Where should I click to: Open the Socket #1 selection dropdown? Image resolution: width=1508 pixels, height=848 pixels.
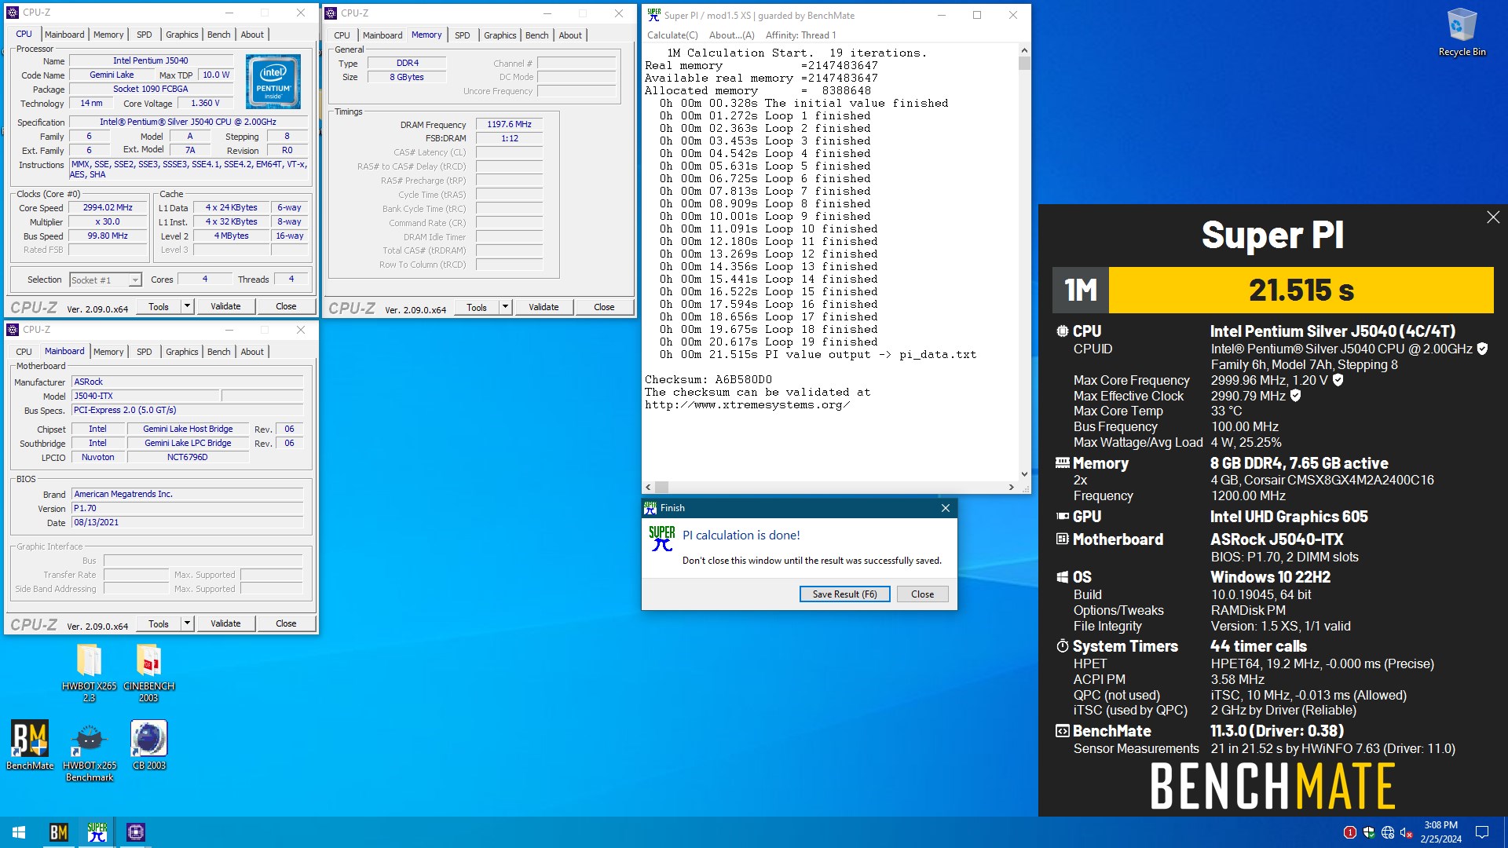click(x=134, y=280)
